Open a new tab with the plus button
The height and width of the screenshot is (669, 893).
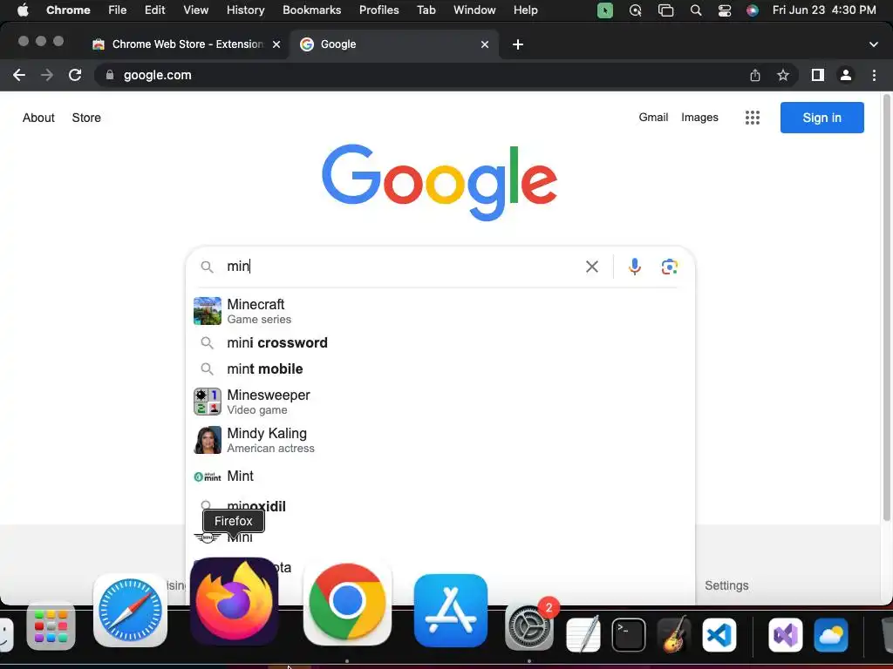tap(518, 44)
